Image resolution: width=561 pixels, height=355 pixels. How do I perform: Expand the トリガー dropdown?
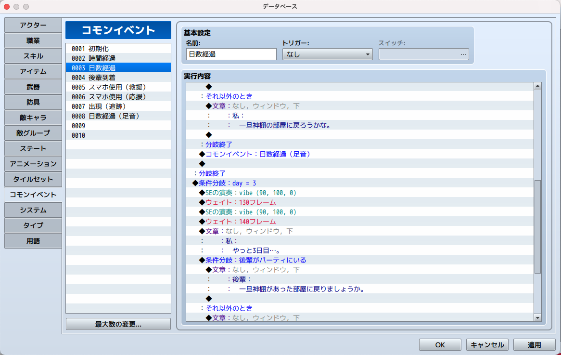tap(327, 54)
